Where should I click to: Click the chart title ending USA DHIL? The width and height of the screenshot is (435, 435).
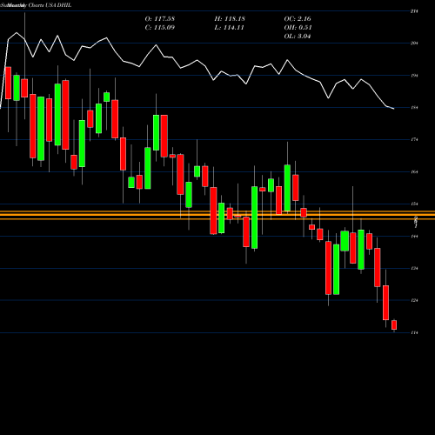(36, 5)
